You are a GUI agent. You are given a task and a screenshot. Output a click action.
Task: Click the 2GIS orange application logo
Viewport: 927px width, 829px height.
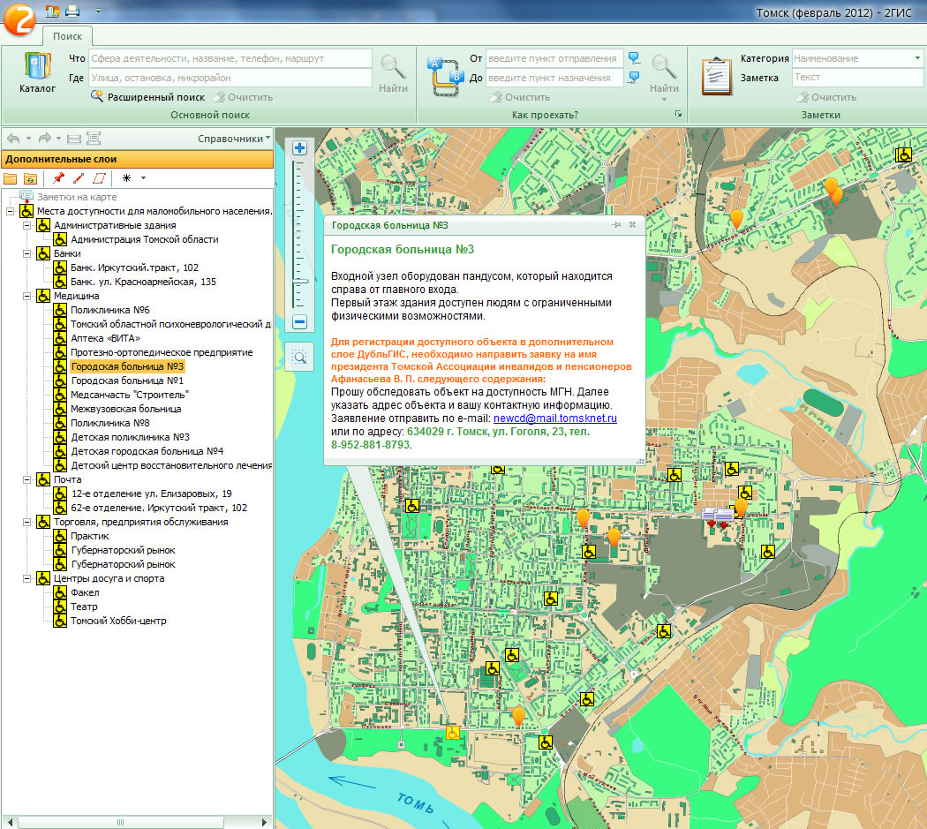pyautogui.click(x=19, y=19)
